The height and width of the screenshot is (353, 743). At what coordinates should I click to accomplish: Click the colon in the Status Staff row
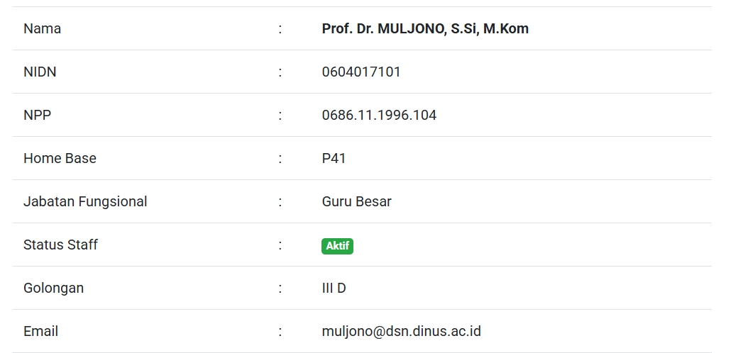[x=280, y=245]
